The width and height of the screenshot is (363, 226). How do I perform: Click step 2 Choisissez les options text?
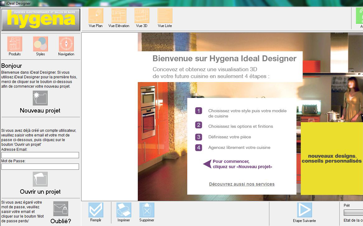click(240, 126)
